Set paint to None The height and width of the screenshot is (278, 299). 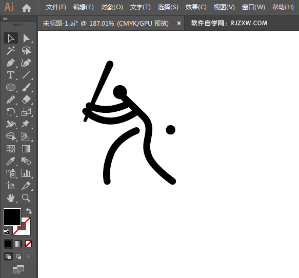click(28, 244)
